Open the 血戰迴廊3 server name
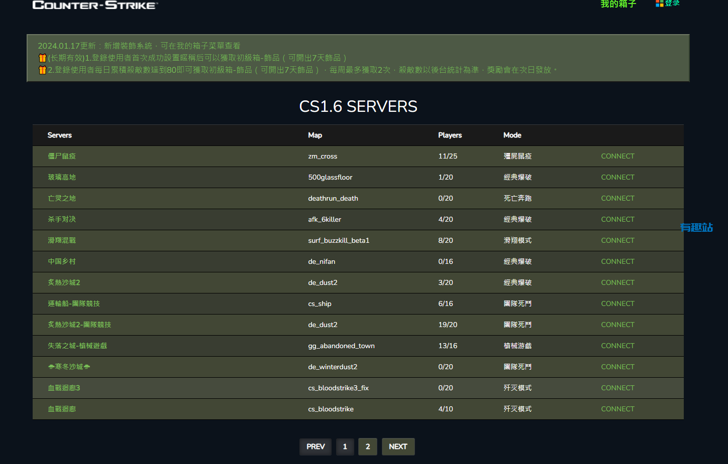The height and width of the screenshot is (464, 728). click(64, 388)
